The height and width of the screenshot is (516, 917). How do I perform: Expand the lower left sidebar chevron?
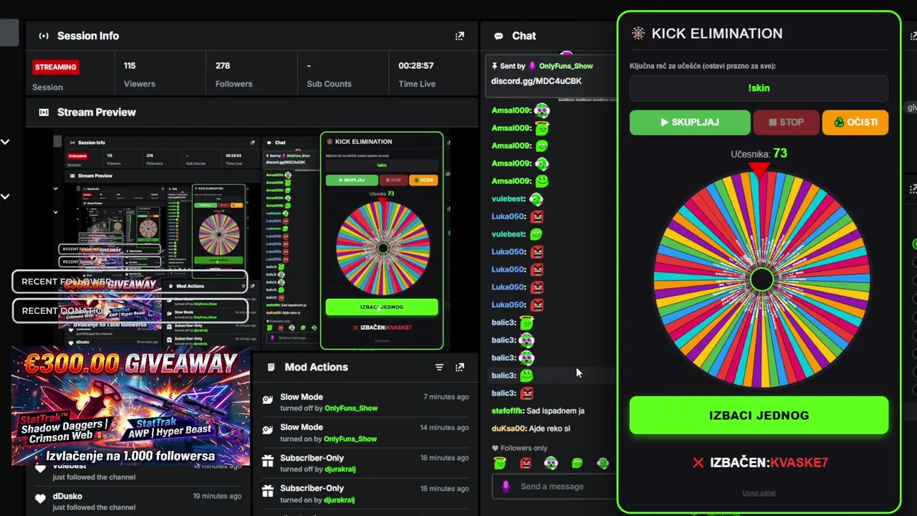click(5, 196)
